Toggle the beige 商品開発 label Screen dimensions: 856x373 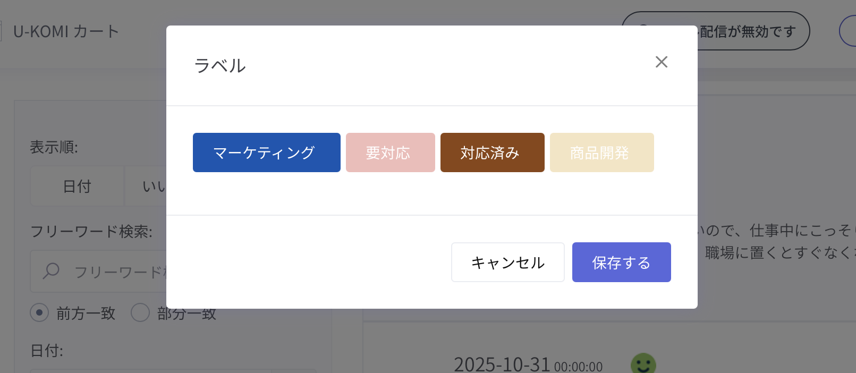click(601, 152)
